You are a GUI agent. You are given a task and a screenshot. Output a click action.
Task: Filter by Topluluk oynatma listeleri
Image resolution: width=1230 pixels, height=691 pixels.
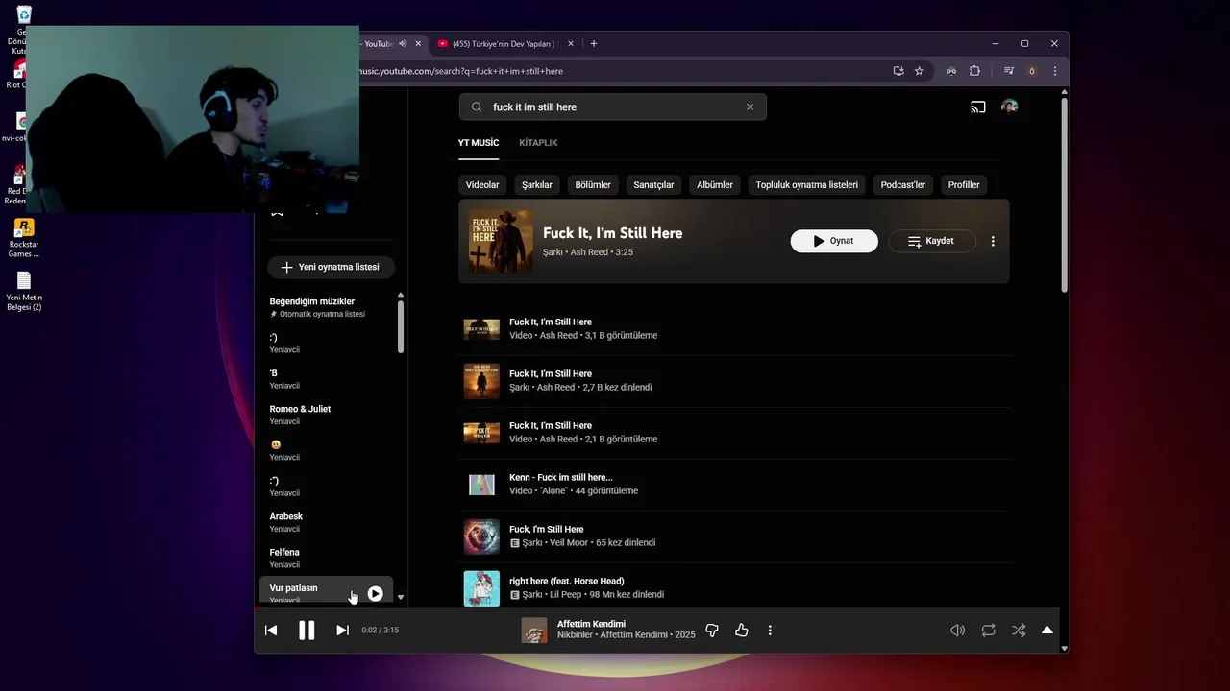pyautogui.click(x=807, y=184)
